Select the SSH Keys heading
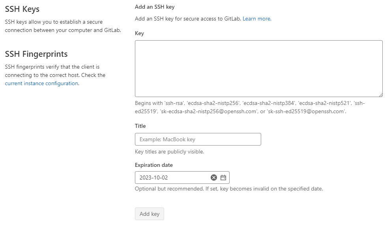Viewport: 389px width, 228px height. pos(22,9)
